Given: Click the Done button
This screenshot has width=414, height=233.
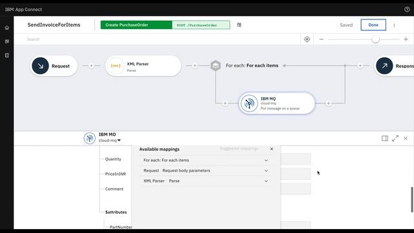Looking at the screenshot, I should (x=373, y=25).
